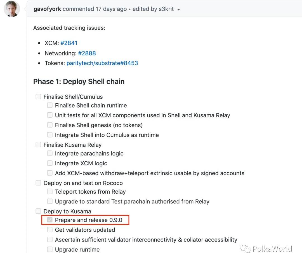Screen dimensions: 302x253
Task: Check Integrate parachains logic box
Action: pos(50,154)
